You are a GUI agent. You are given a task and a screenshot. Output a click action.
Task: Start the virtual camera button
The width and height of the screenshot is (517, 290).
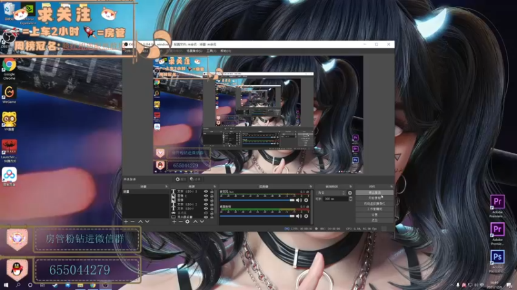pos(375,204)
